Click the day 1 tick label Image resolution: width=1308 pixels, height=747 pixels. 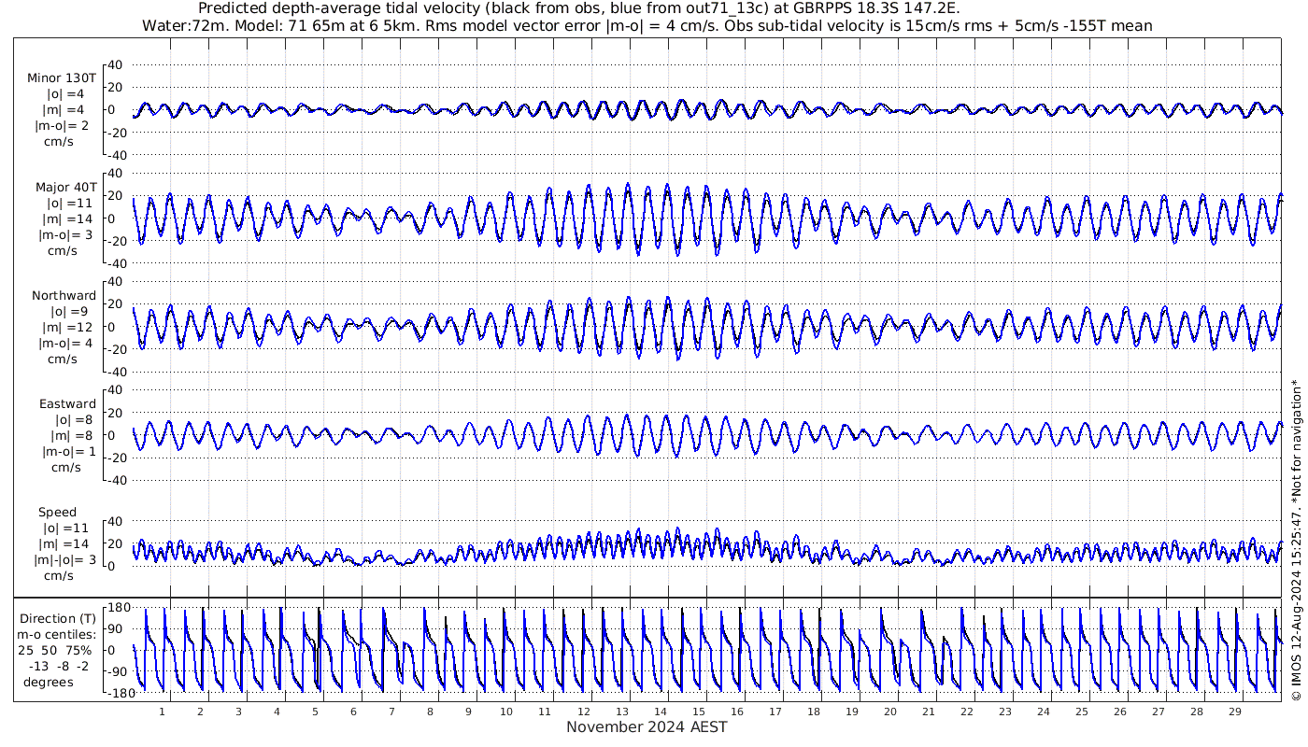163,712
